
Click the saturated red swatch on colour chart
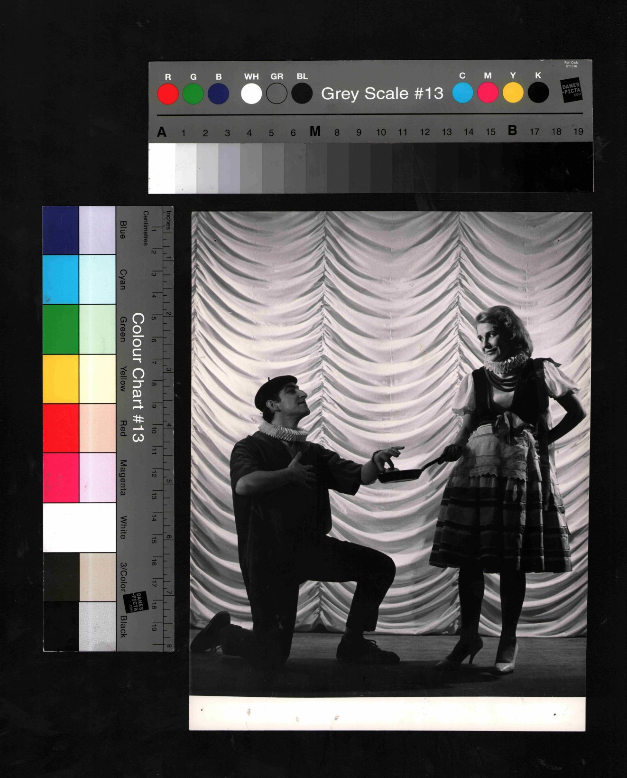pyautogui.click(x=61, y=428)
